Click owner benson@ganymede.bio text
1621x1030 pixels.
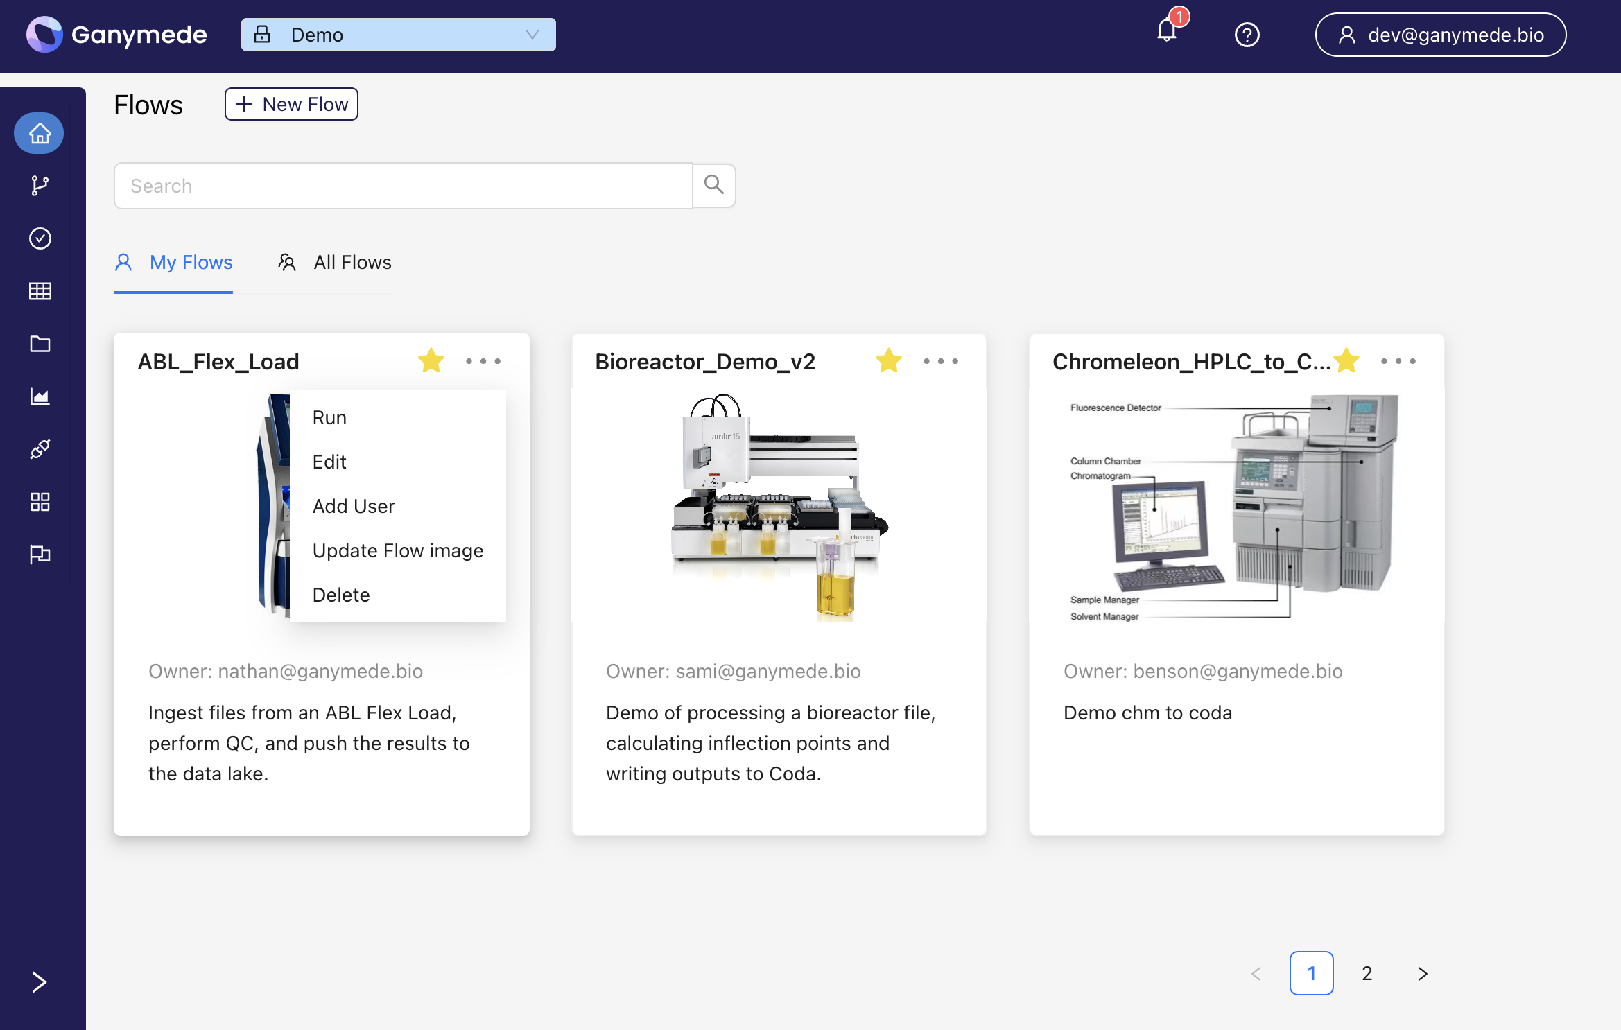(x=1203, y=671)
